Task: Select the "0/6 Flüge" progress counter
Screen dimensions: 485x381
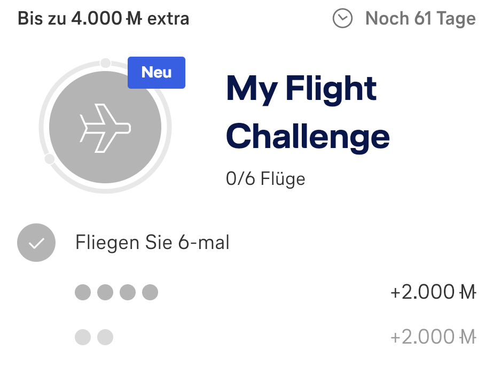Action: [x=265, y=178]
